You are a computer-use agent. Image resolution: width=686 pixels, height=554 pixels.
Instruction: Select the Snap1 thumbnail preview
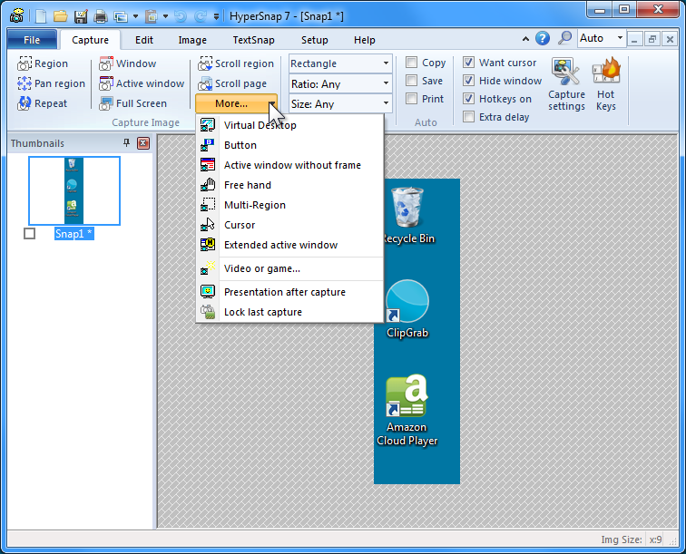[73, 190]
